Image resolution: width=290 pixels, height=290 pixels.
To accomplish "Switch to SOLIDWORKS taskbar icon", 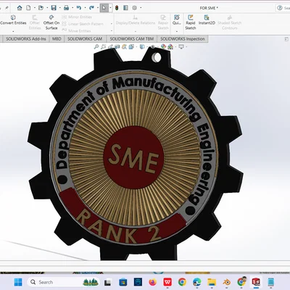I will tap(256, 282).
